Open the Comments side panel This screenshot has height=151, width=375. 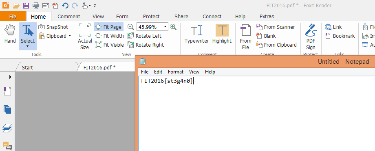click(x=7, y=146)
